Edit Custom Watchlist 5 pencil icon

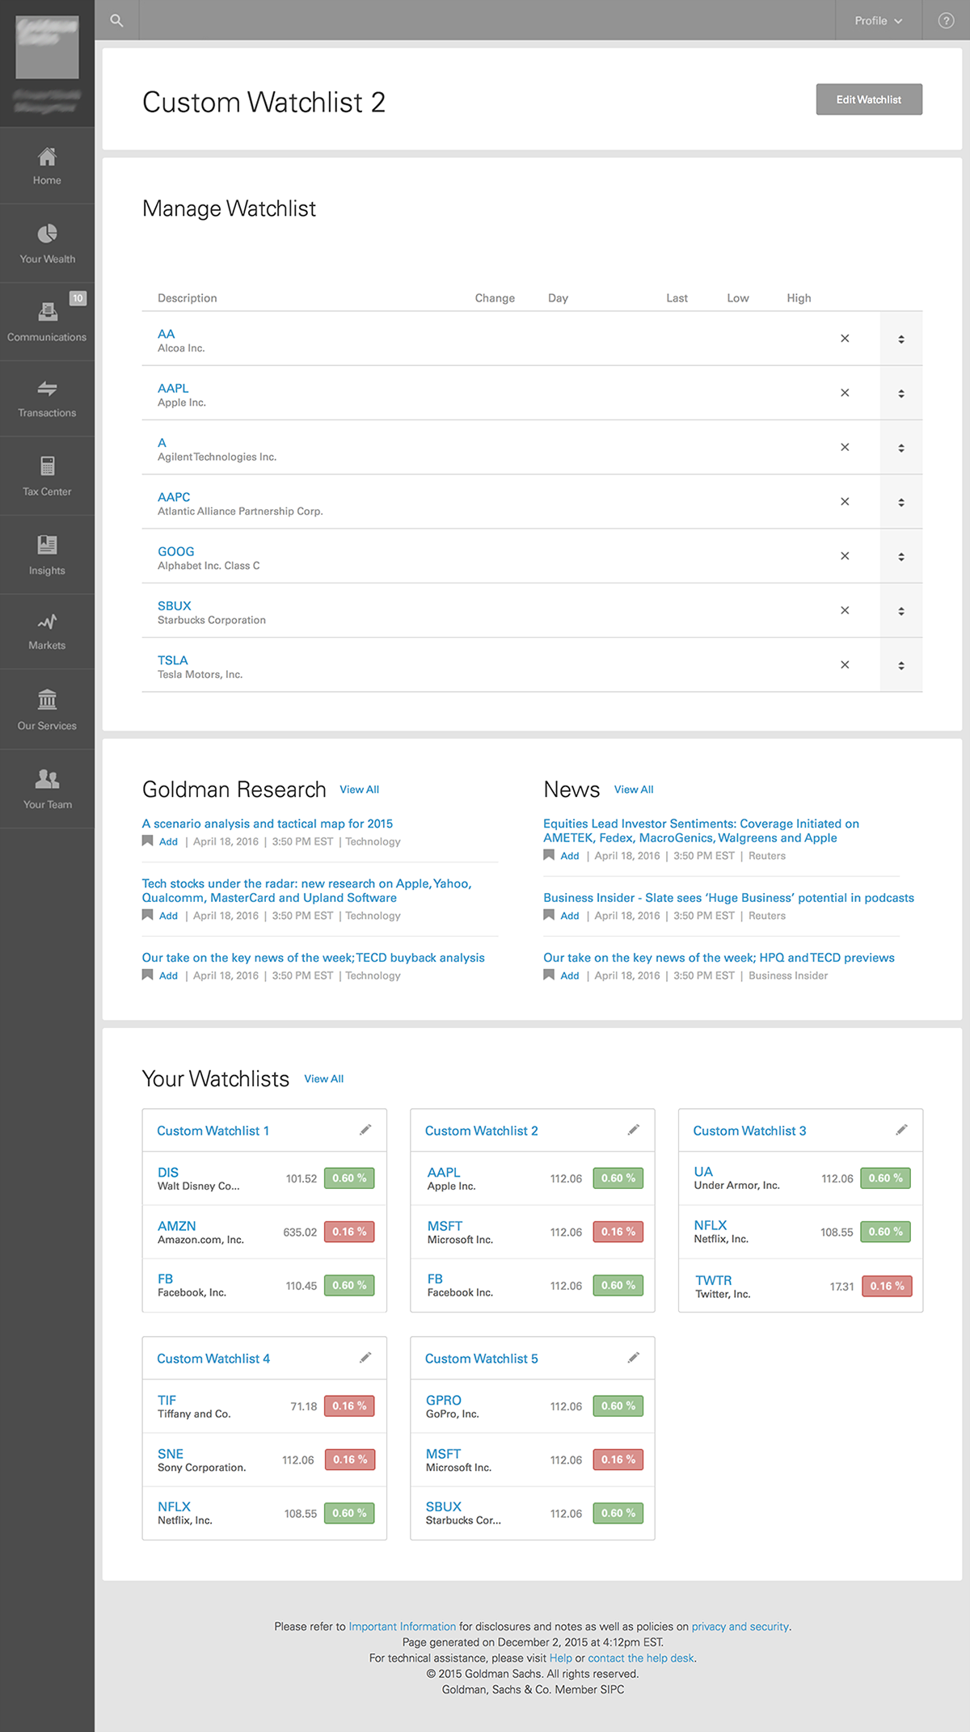tap(634, 1358)
